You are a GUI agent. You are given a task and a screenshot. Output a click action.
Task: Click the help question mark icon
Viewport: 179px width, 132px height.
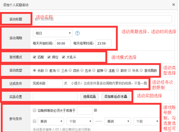coord(78,33)
